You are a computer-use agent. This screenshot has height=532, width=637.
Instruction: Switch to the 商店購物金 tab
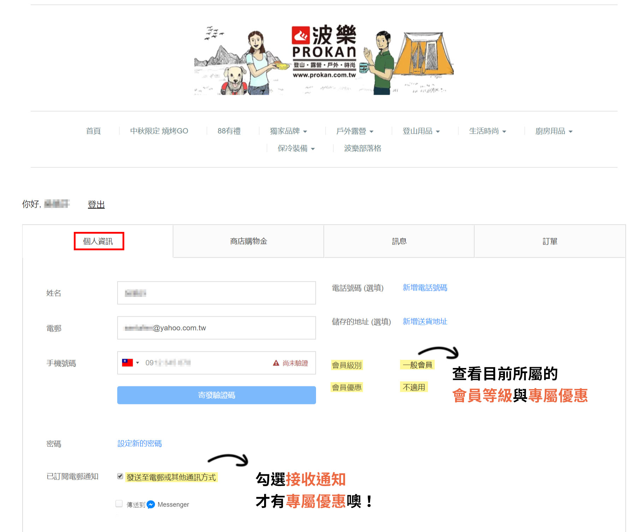click(248, 241)
